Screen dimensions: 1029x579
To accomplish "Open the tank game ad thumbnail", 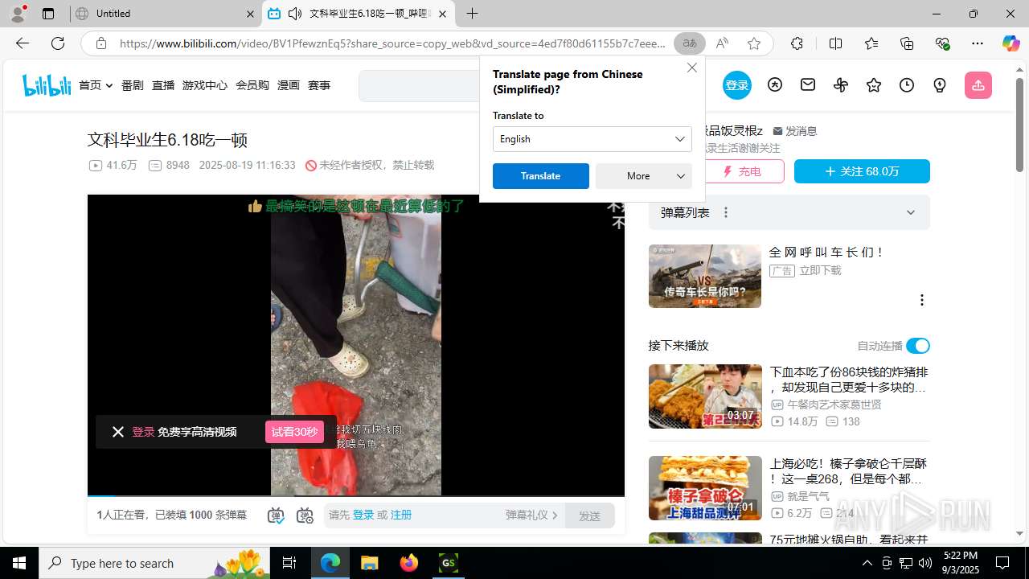I will tap(705, 276).
